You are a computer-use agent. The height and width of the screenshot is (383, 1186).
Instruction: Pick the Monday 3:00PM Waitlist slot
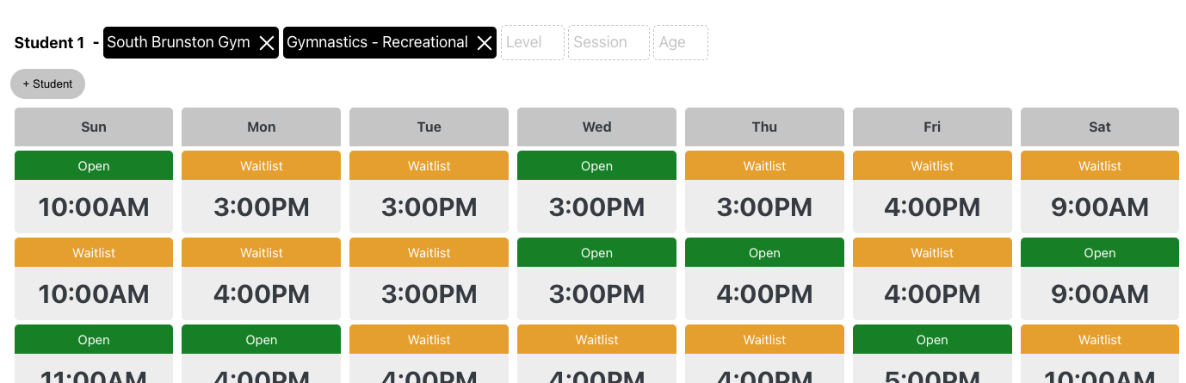(262, 192)
